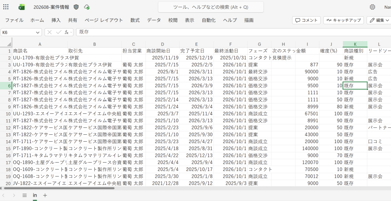The height and width of the screenshot is (201, 391).
Task: Click the 金額 header cell
Action: coord(307,51)
